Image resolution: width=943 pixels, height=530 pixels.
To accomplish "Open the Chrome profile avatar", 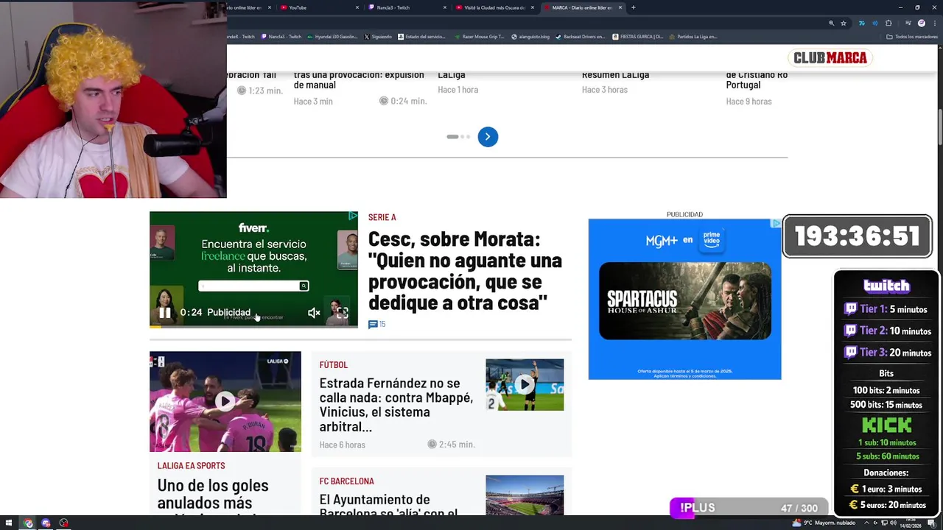I will [x=921, y=24].
